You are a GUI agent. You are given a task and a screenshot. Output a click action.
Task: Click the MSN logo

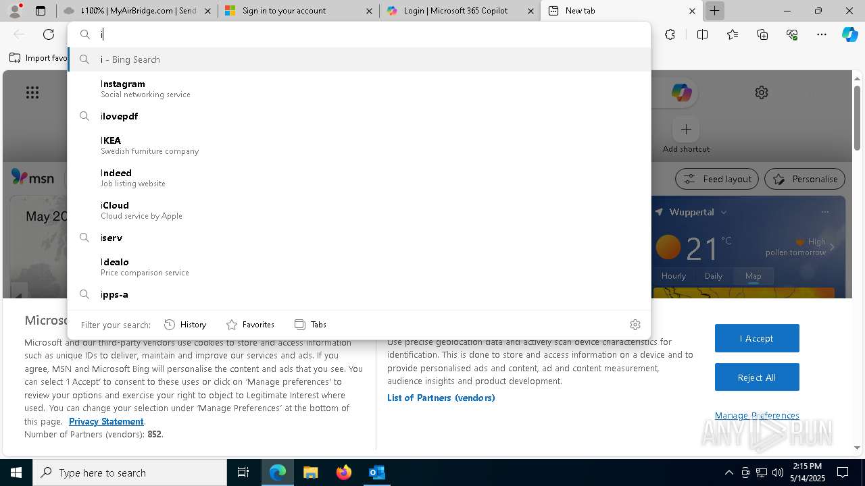tap(32, 178)
